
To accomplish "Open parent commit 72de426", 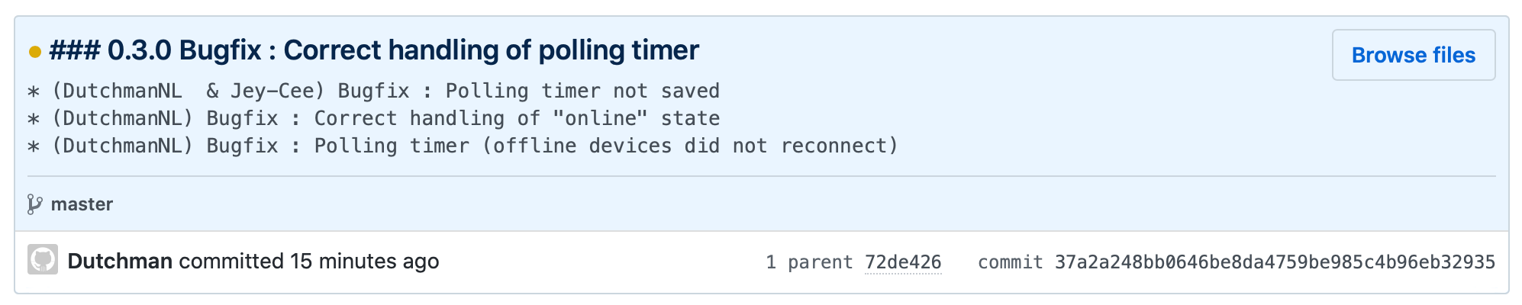I will (x=903, y=262).
